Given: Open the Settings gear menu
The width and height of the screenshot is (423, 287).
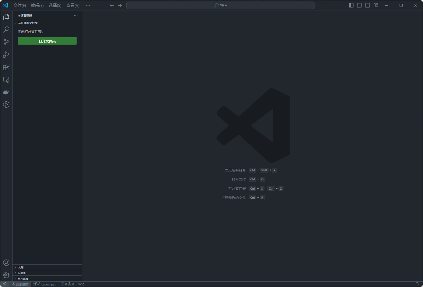Looking at the screenshot, I should tap(6, 275).
